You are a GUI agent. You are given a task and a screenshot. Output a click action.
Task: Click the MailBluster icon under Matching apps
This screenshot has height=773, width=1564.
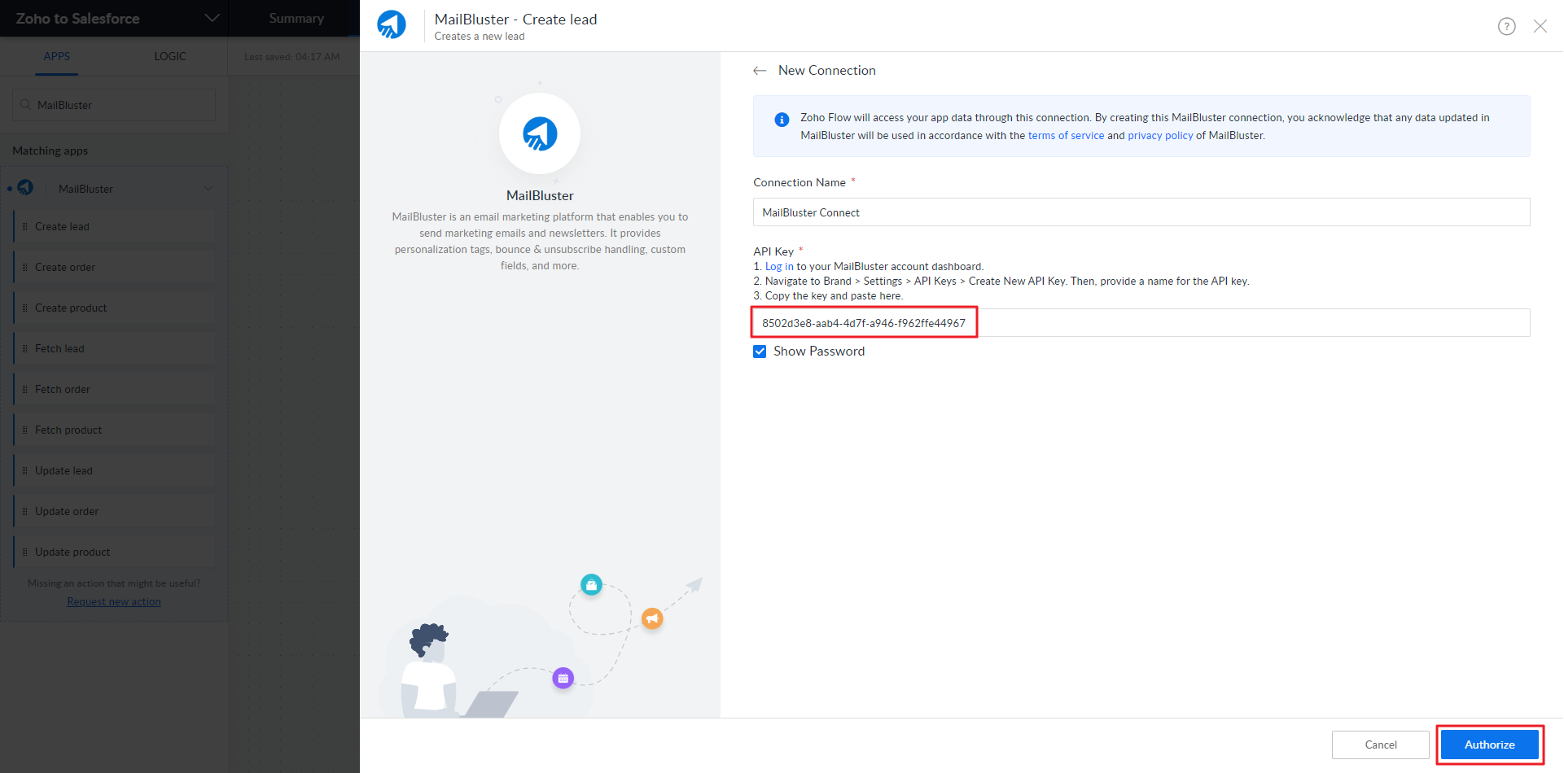point(26,188)
